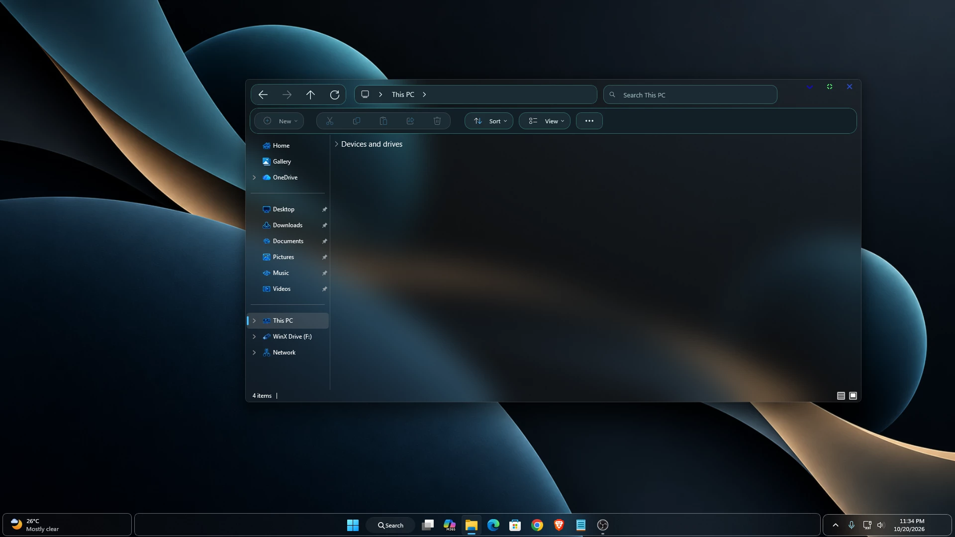Go up one folder level
Screen dimensions: 955x537
coord(310,94)
